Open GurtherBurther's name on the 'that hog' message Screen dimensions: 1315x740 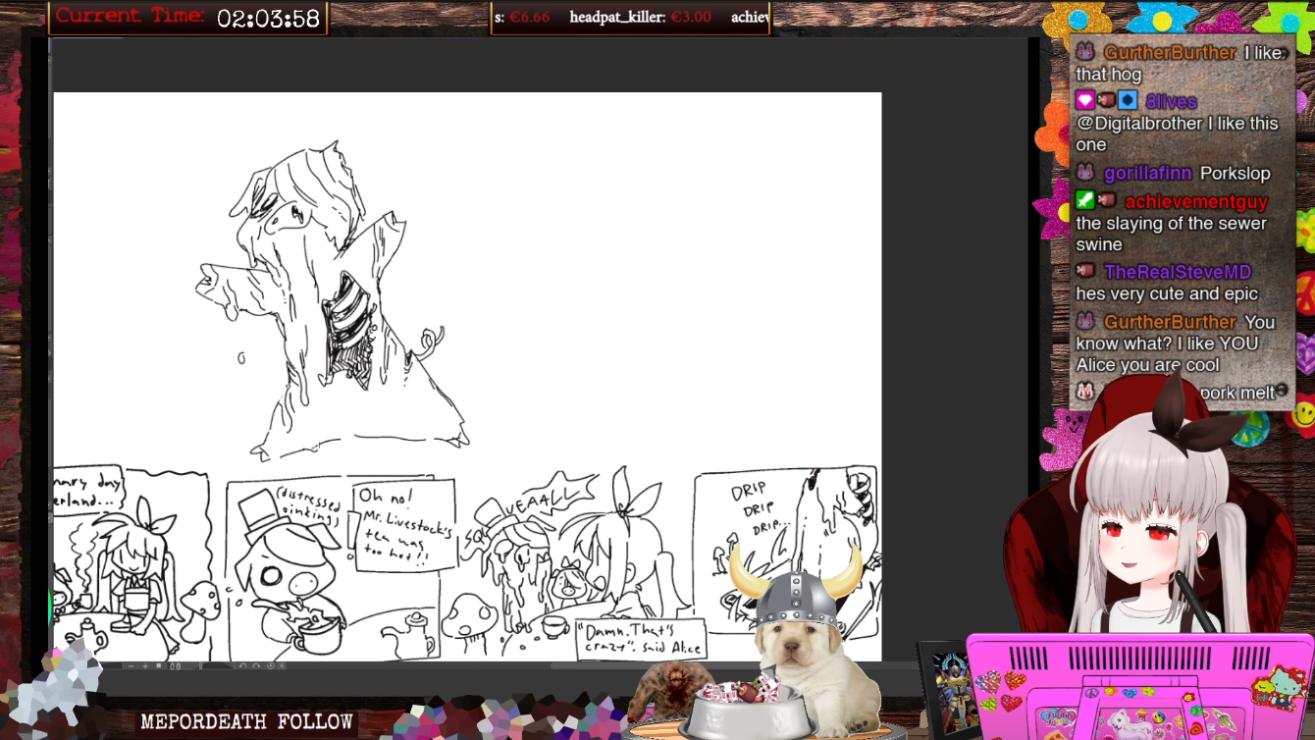click(1170, 53)
